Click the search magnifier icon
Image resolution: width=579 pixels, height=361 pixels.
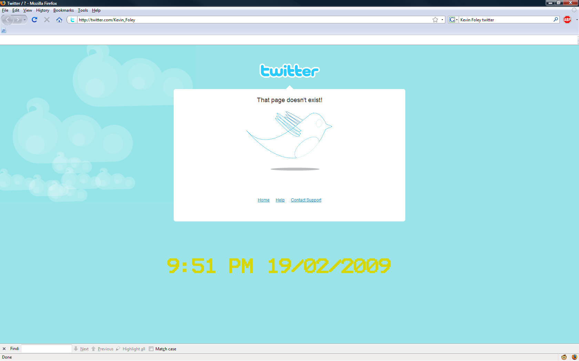pos(556,20)
